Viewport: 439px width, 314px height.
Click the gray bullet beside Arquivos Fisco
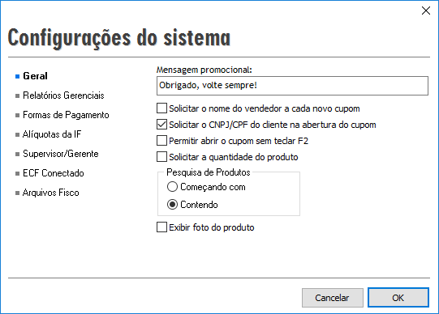pyautogui.click(x=17, y=193)
